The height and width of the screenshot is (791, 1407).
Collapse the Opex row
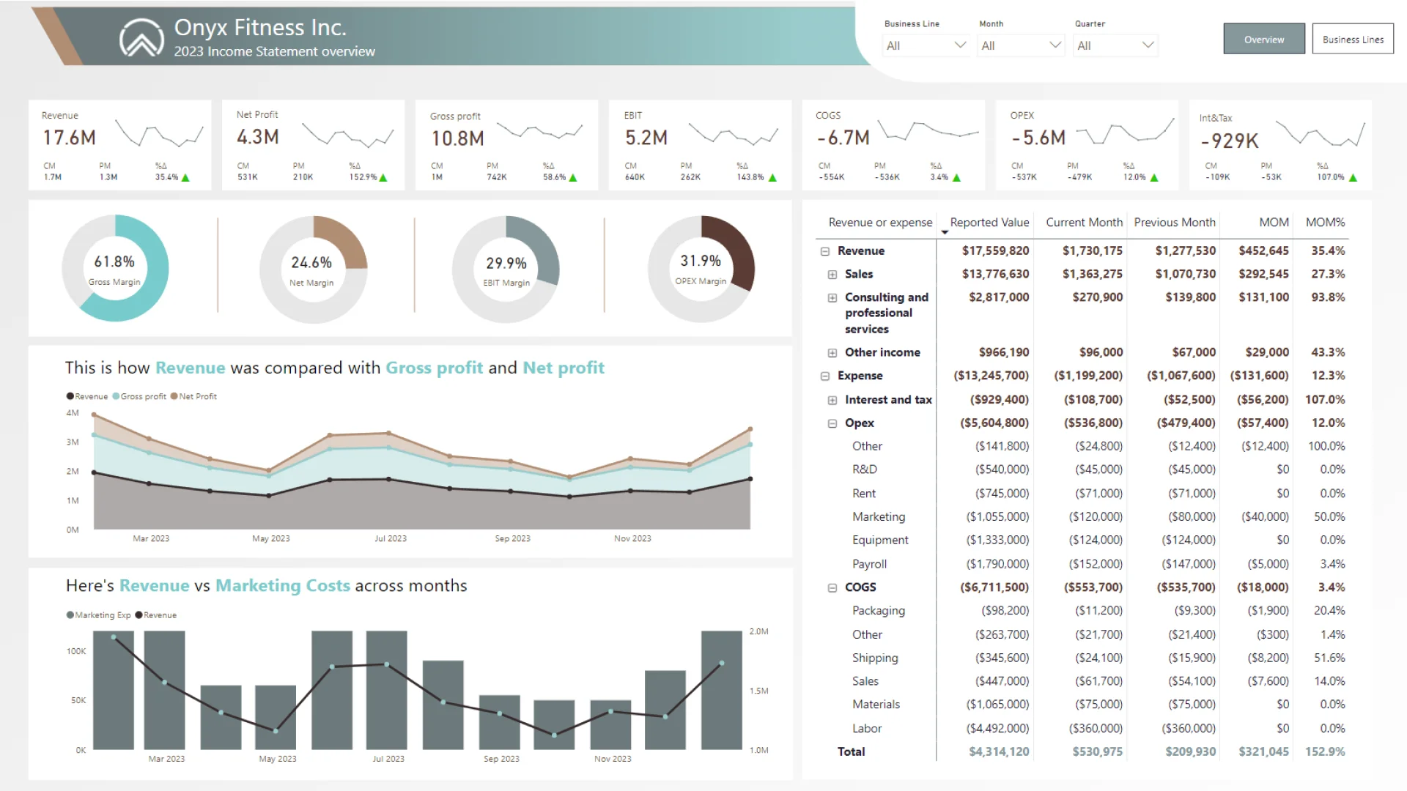[832, 424]
